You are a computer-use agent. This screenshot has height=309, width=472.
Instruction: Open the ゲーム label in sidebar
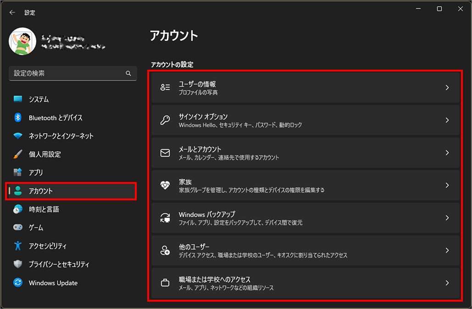pos(36,228)
